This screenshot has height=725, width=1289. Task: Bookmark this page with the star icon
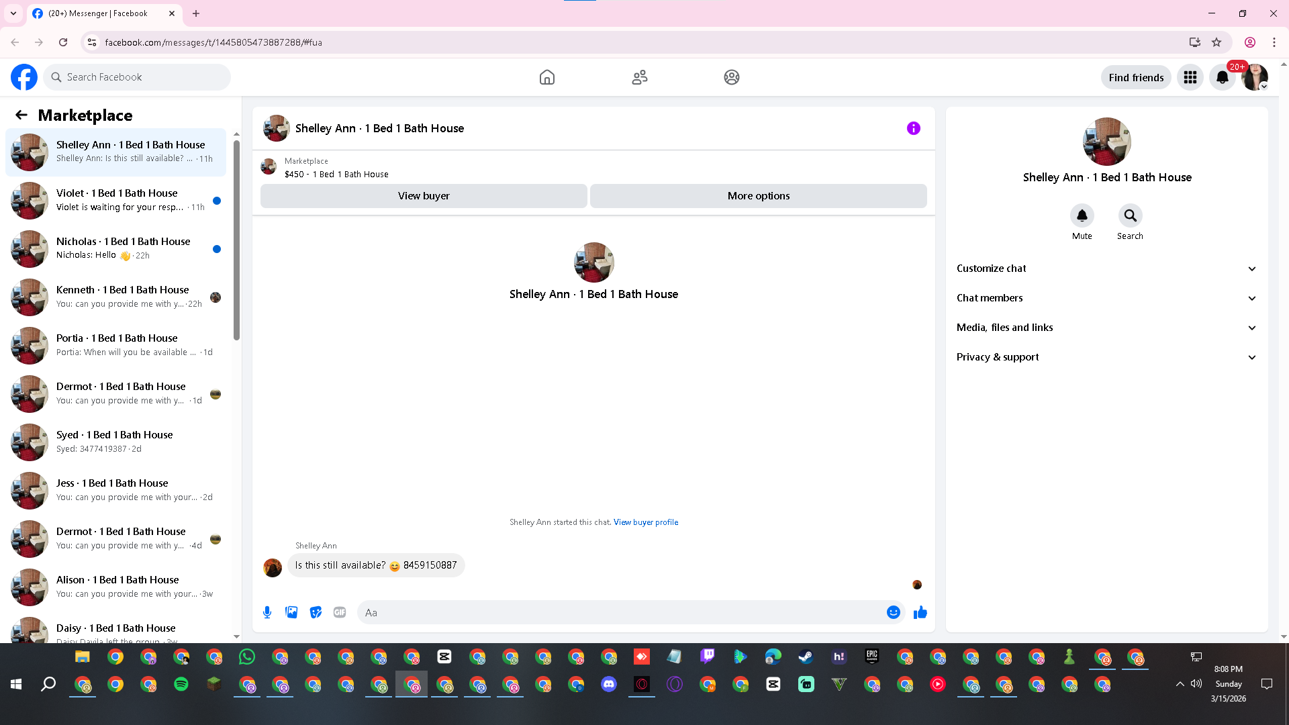coord(1216,42)
